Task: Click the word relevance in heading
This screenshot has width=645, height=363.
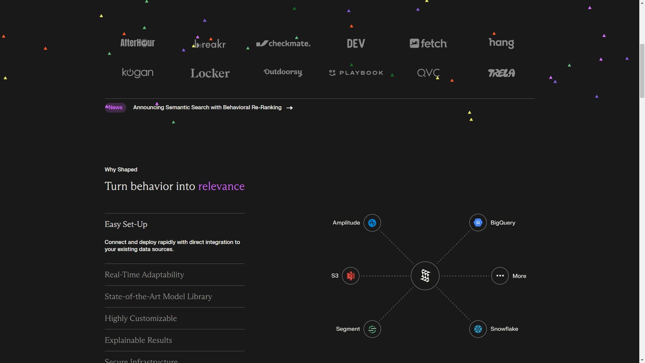Action: pos(221,186)
